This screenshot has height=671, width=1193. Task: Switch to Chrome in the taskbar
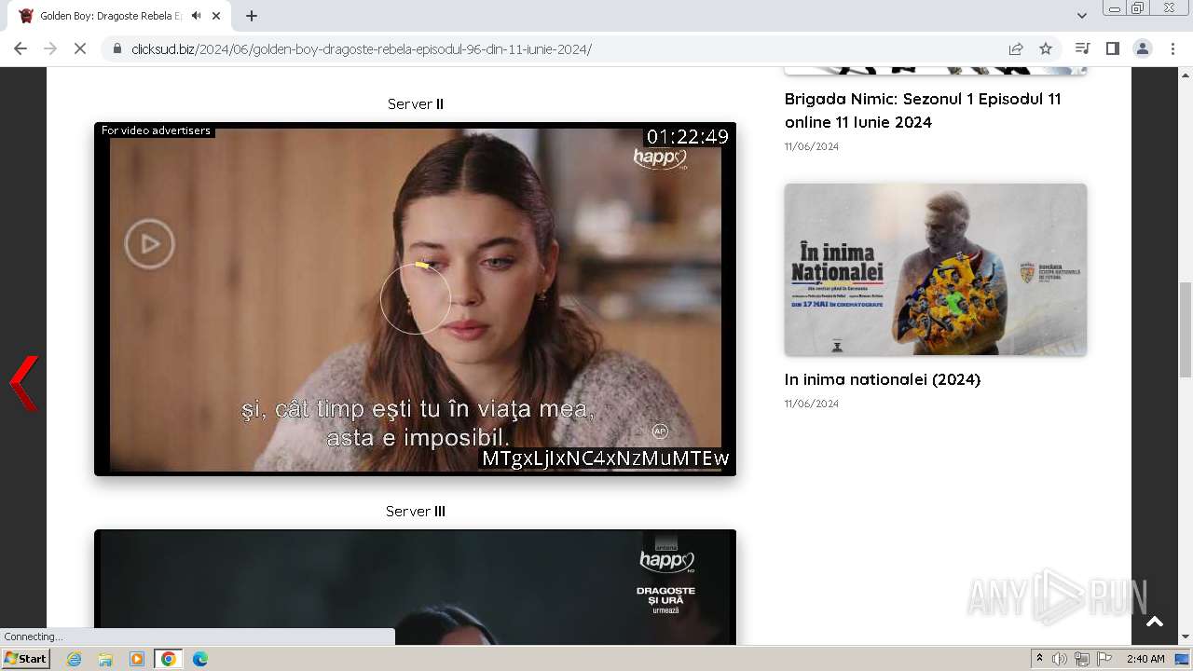click(x=168, y=659)
